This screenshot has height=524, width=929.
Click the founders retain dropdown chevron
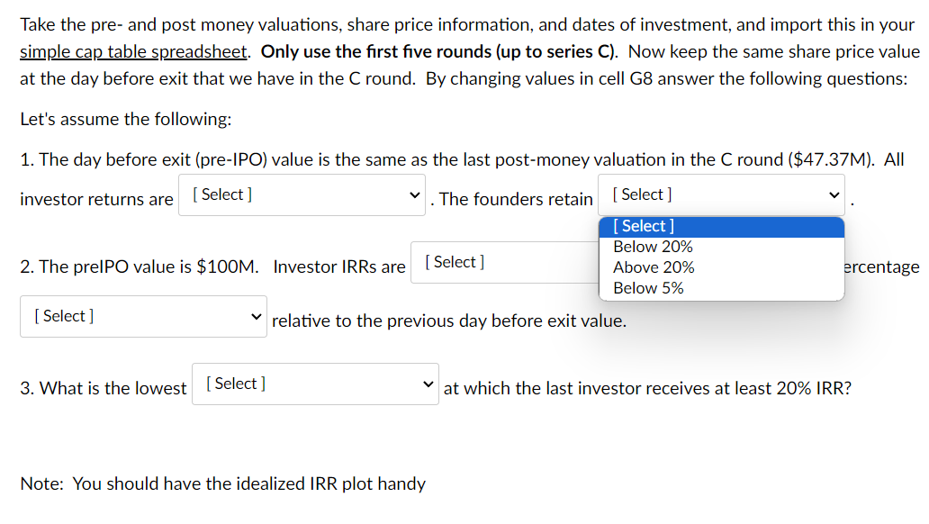click(834, 194)
